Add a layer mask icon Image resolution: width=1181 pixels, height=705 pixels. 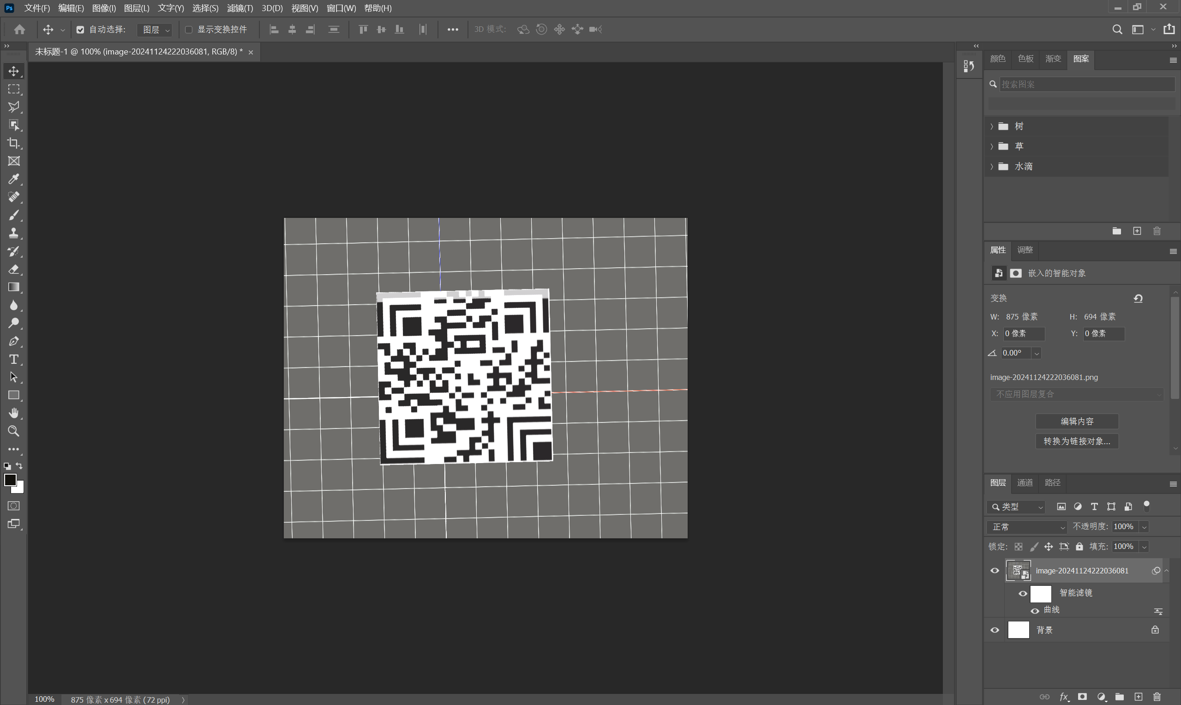(x=1083, y=697)
